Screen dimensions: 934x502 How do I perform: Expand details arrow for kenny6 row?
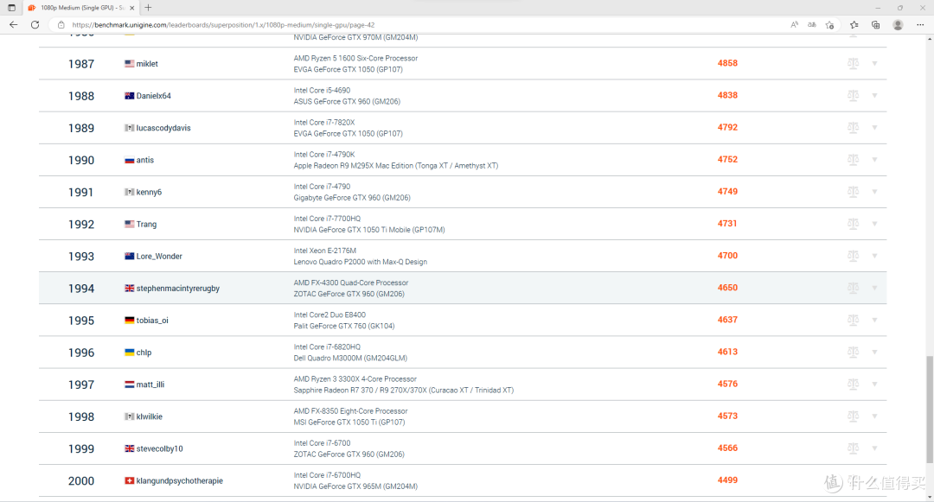coord(874,192)
